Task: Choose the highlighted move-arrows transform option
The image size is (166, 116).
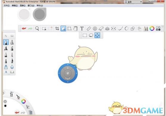Action: tap(97, 35)
